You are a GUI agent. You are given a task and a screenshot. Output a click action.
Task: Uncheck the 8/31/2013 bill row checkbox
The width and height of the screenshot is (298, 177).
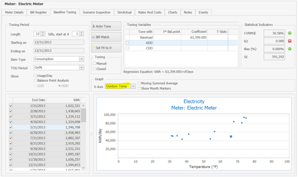(10, 143)
